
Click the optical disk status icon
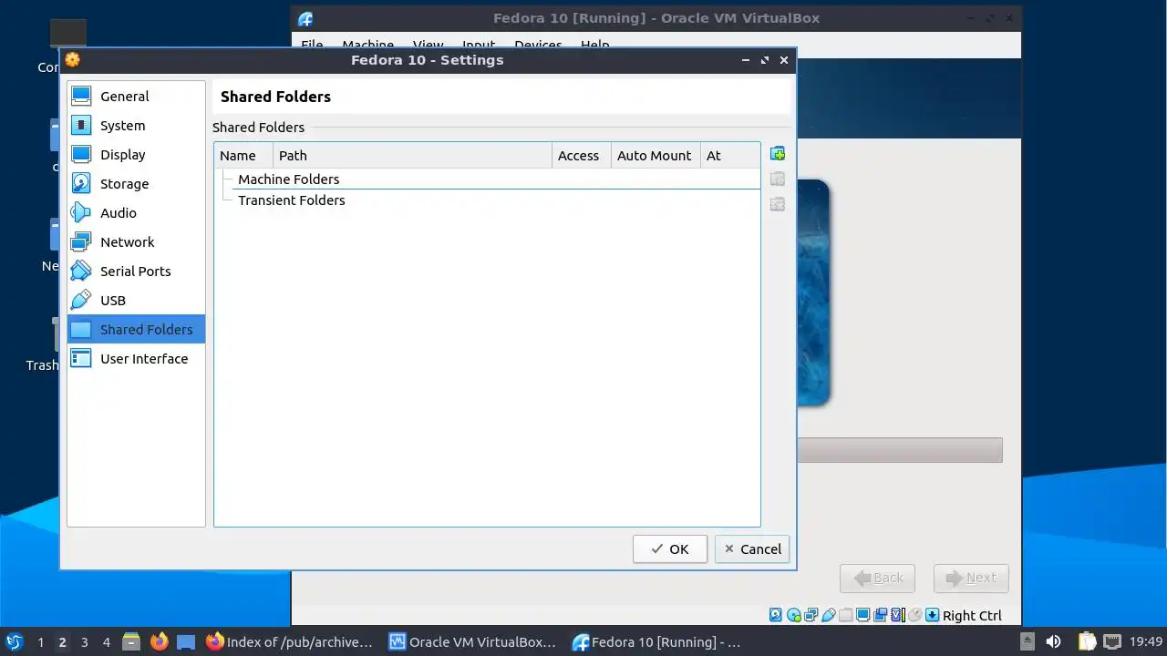(793, 615)
